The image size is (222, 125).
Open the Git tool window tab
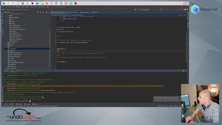6,104
